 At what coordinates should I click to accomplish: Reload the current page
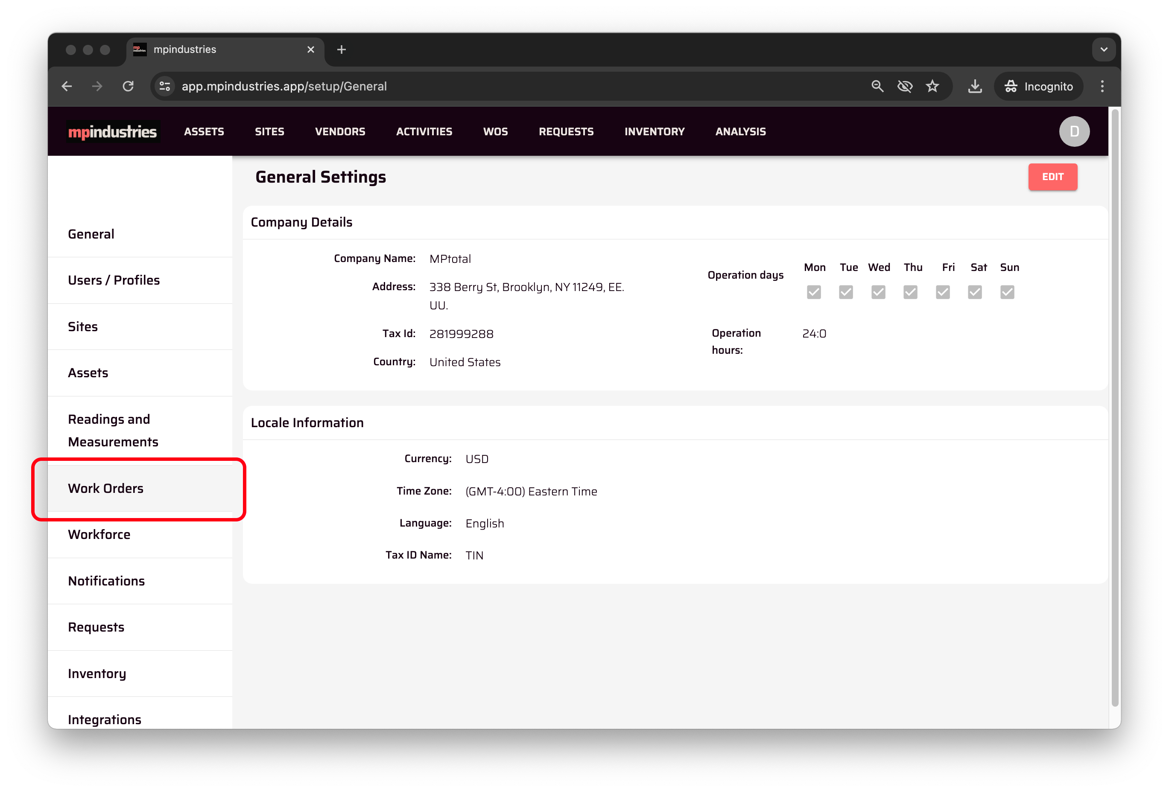tap(128, 87)
